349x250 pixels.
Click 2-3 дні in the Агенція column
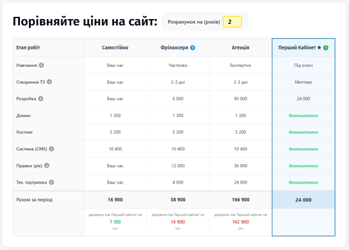tap(240, 82)
